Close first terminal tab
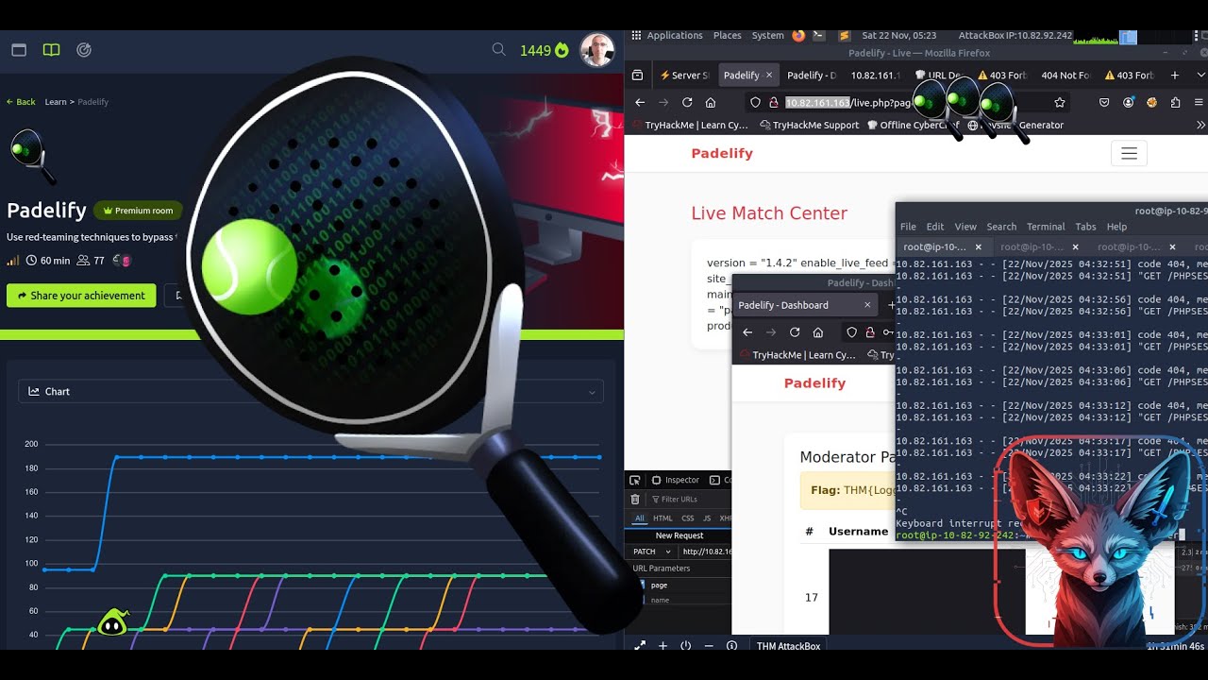Screen dimensions: 1208x680 978,247
